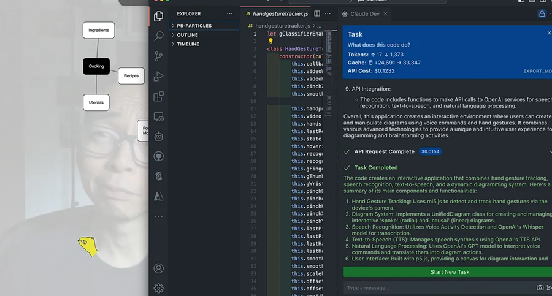Open the Azure view in activity bar
This screenshot has width=552, height=296.
158,196
